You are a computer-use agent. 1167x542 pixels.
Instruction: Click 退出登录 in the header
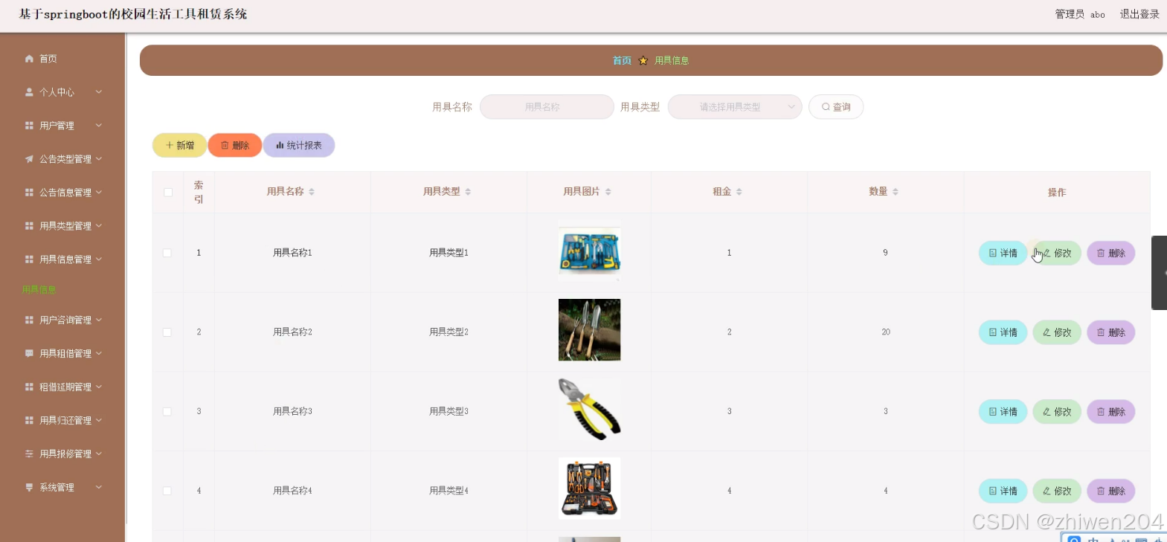[1139, 14]
